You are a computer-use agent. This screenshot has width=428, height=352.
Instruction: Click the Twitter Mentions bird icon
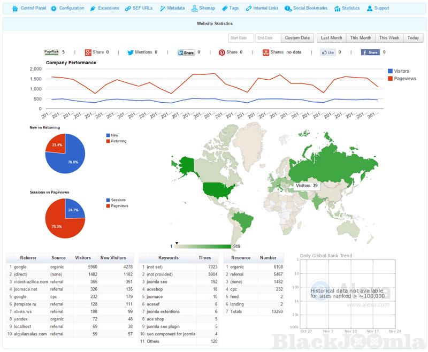point(130,52)
